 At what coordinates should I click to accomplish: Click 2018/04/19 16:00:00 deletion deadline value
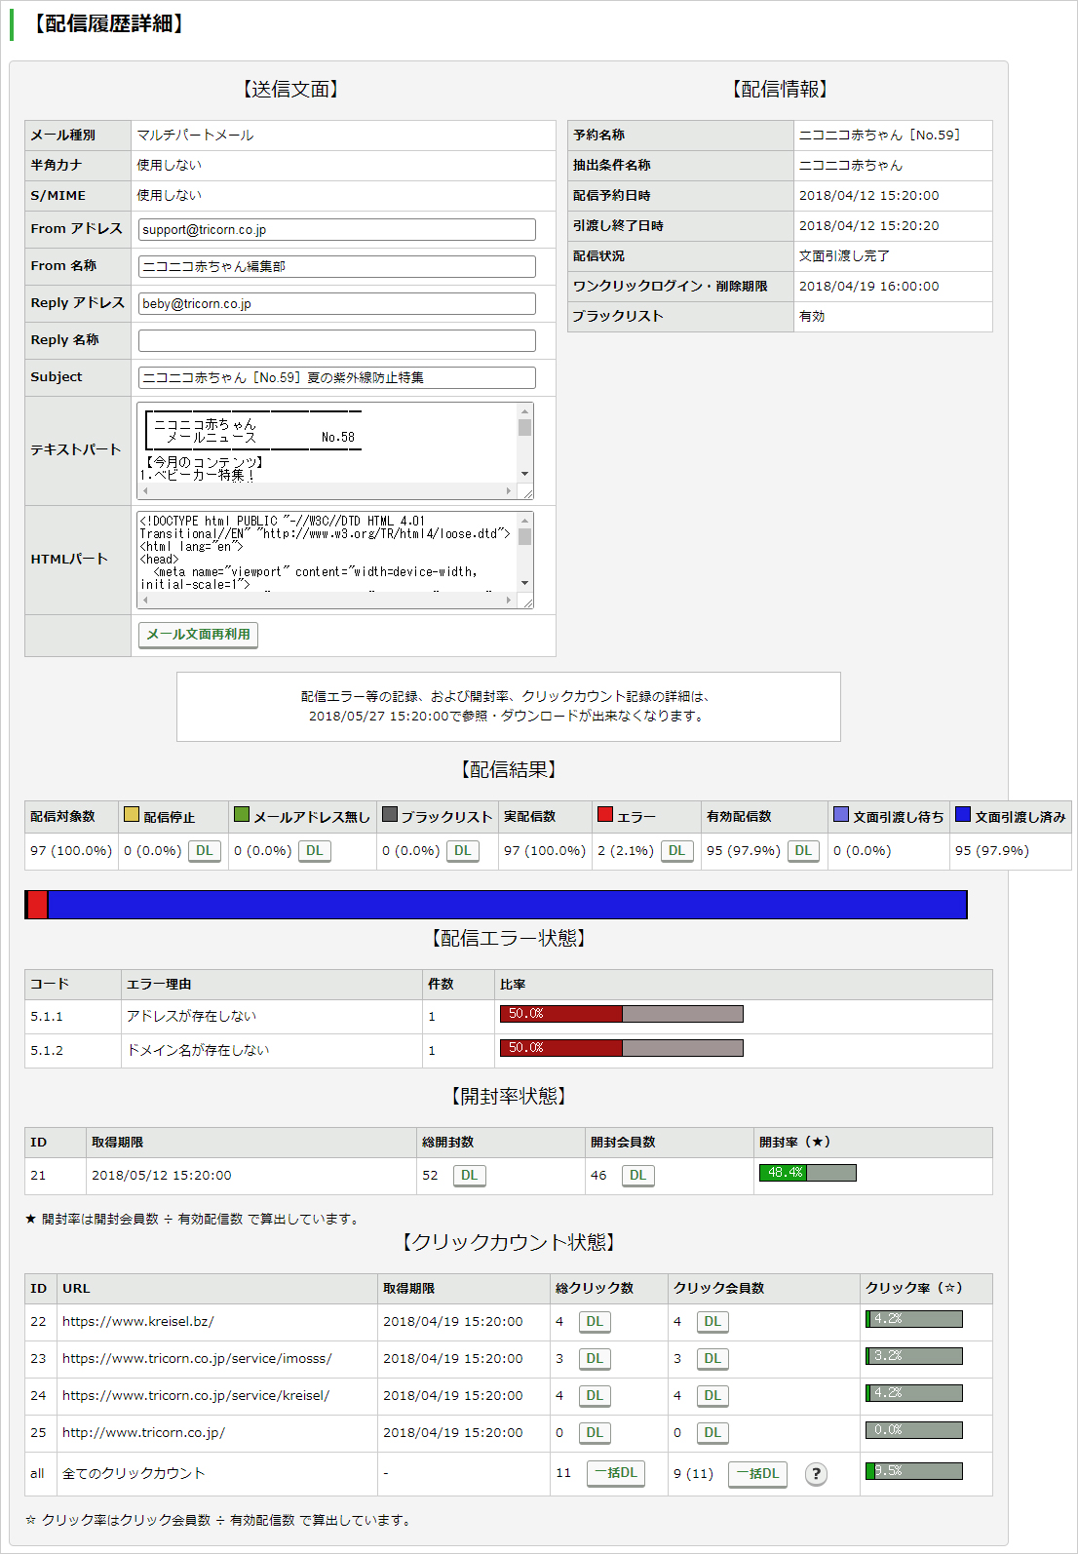(869, 286)
